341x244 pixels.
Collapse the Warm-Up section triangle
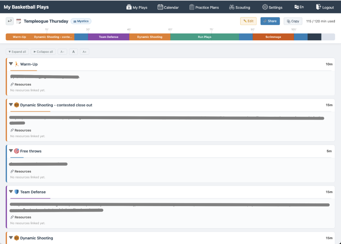coord(11,64)
